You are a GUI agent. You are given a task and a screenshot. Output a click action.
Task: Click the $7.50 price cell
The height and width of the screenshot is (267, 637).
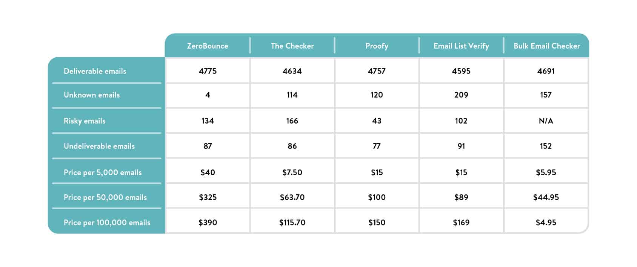pos(292,172)
